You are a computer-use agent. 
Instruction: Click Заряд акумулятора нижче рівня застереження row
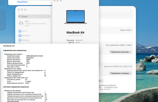pyautogui.click(x=26, y=70)
